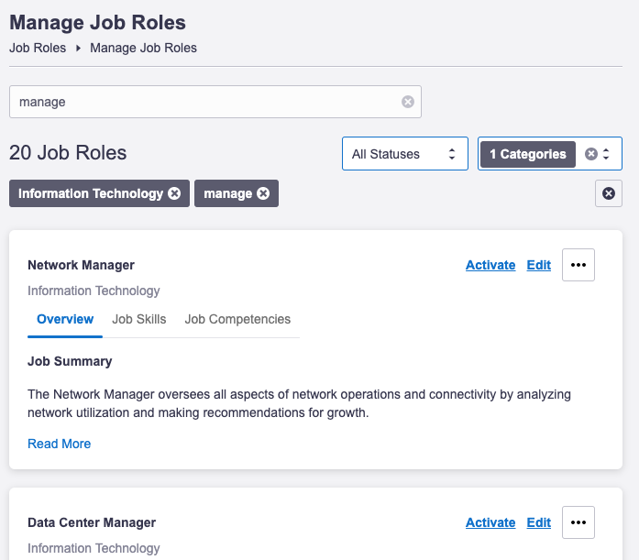This screenshot has width=639, height=560.
Task: Open the All Statuses dropdown
Action: [404, 154]
